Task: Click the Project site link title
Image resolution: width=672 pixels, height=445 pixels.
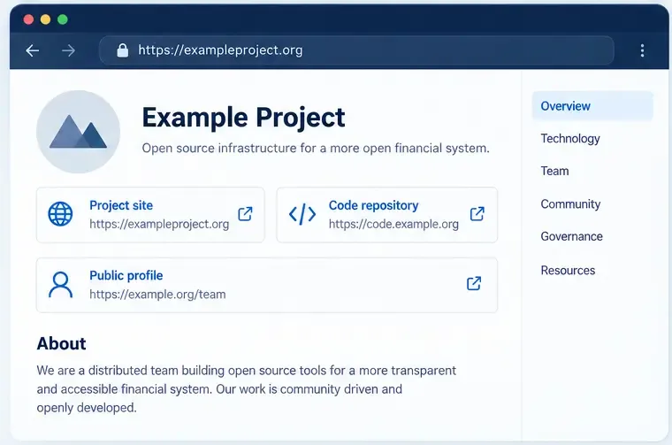Action: click(x=121, y=205)
